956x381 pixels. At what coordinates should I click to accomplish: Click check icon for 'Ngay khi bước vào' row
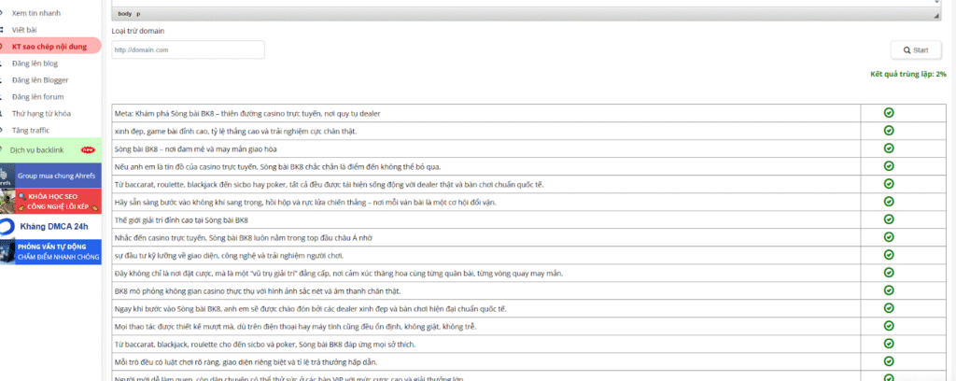(889, 308)
